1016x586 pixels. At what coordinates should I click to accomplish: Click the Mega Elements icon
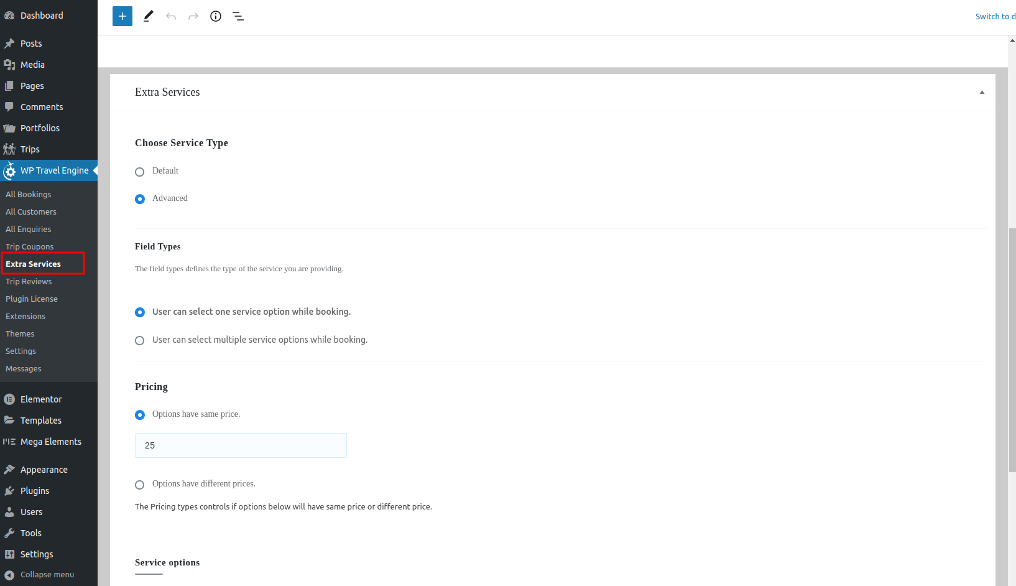click(9, 442)
